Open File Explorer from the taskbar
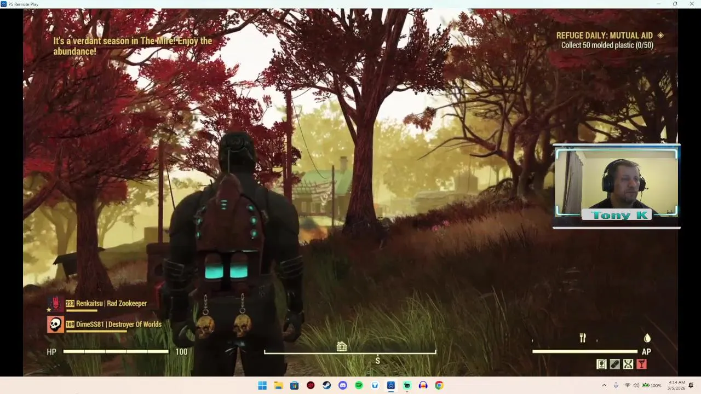This screenshot has height=394, width=701. click(x=278, y=385)
